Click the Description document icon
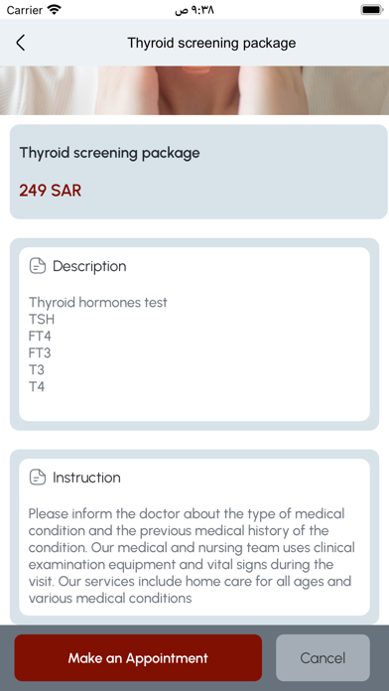Viewport: 389px width, 691px height. 38,266
